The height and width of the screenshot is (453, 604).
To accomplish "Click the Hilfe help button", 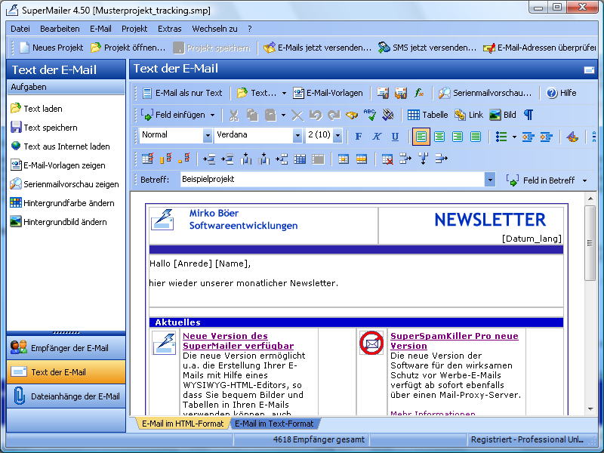I will (561, 93).
